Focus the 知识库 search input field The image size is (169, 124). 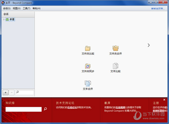click(24, 109)
